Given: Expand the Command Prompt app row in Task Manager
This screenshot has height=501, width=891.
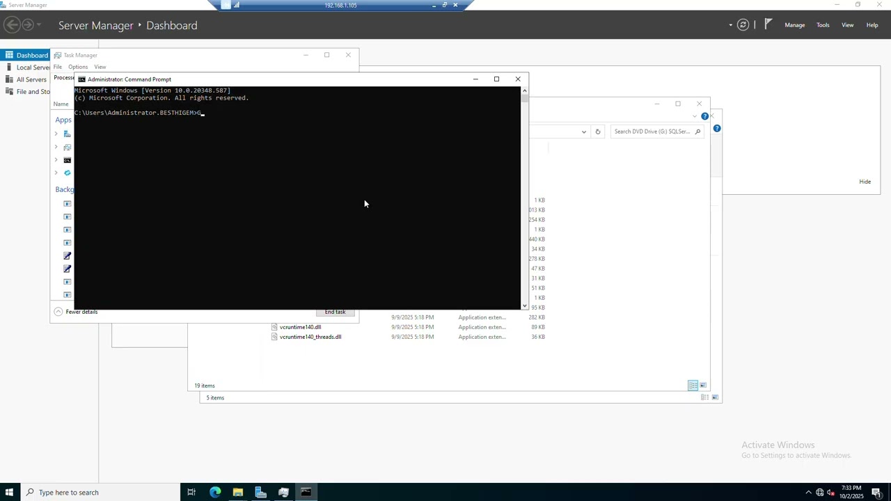Looking at the screenshot, I should (x=56, y=160).
